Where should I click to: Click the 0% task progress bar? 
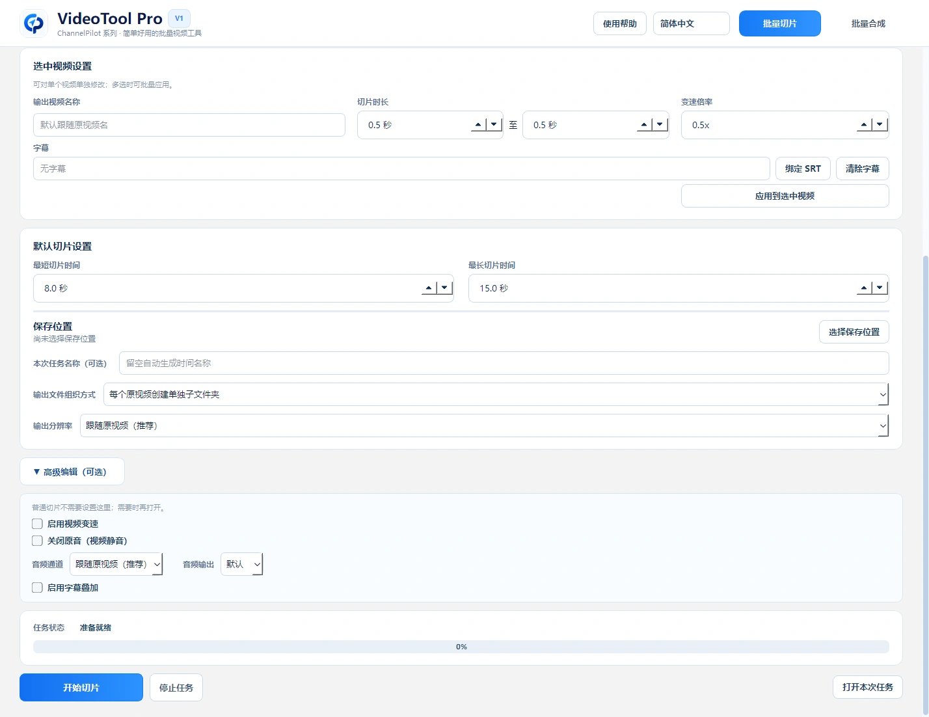(461, 647)
